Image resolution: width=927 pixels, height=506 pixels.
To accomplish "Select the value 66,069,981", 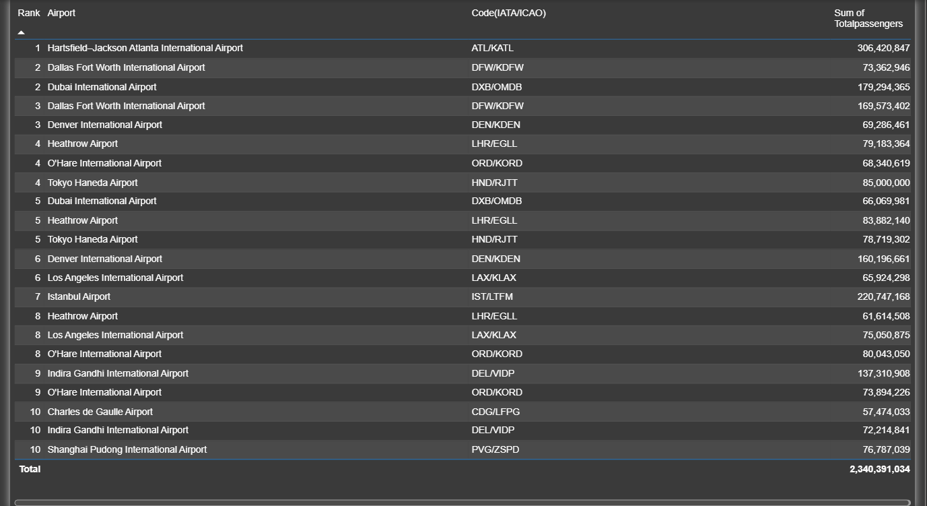I will pyautogui.click(x=886, y=201).
